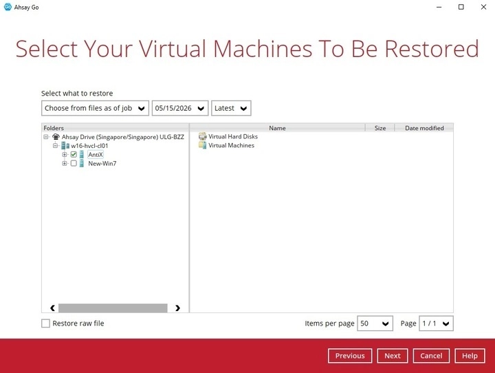Open the Page 1 / 1 dropdown
495x373 pixels.
coord(437,323)
